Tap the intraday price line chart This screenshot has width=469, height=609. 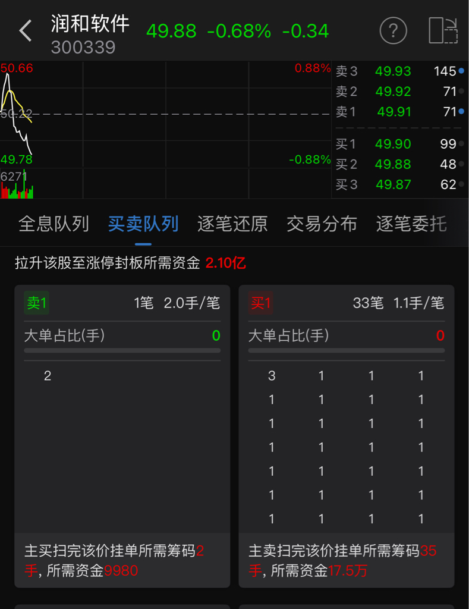pos(165,114)
